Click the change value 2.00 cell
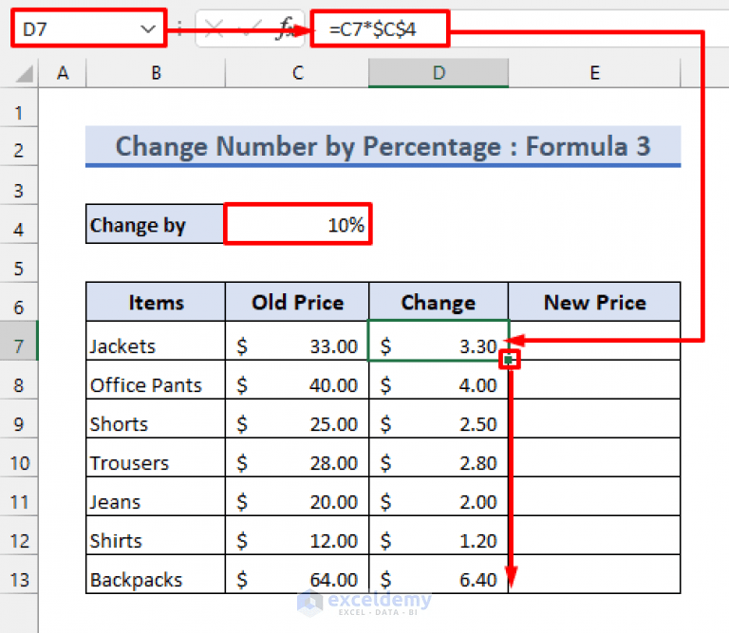 439,497
